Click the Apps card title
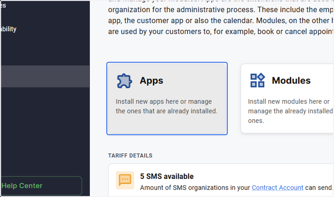 coord(151,81)
